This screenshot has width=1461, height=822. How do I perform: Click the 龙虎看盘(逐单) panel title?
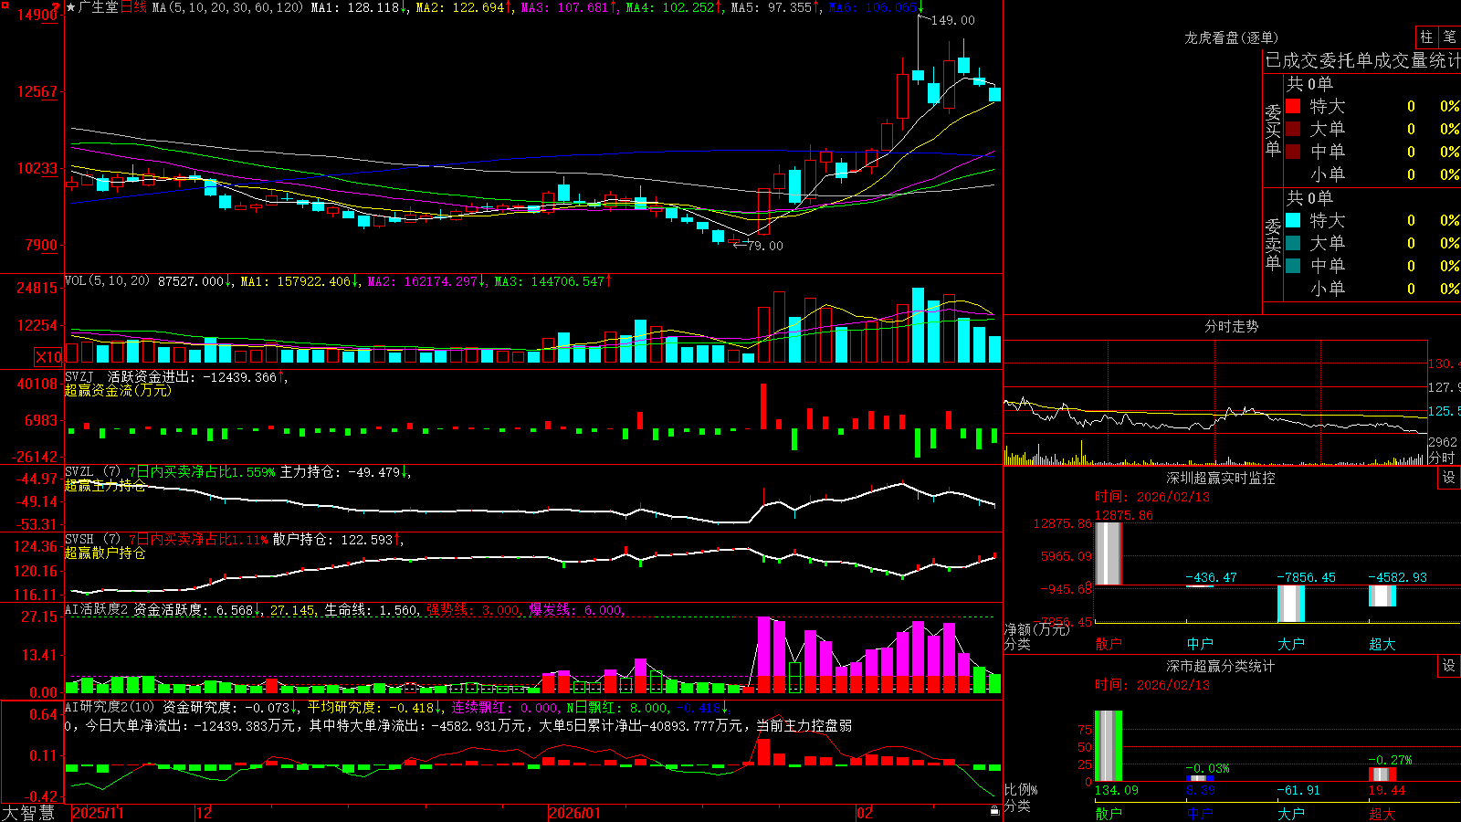1231,37
